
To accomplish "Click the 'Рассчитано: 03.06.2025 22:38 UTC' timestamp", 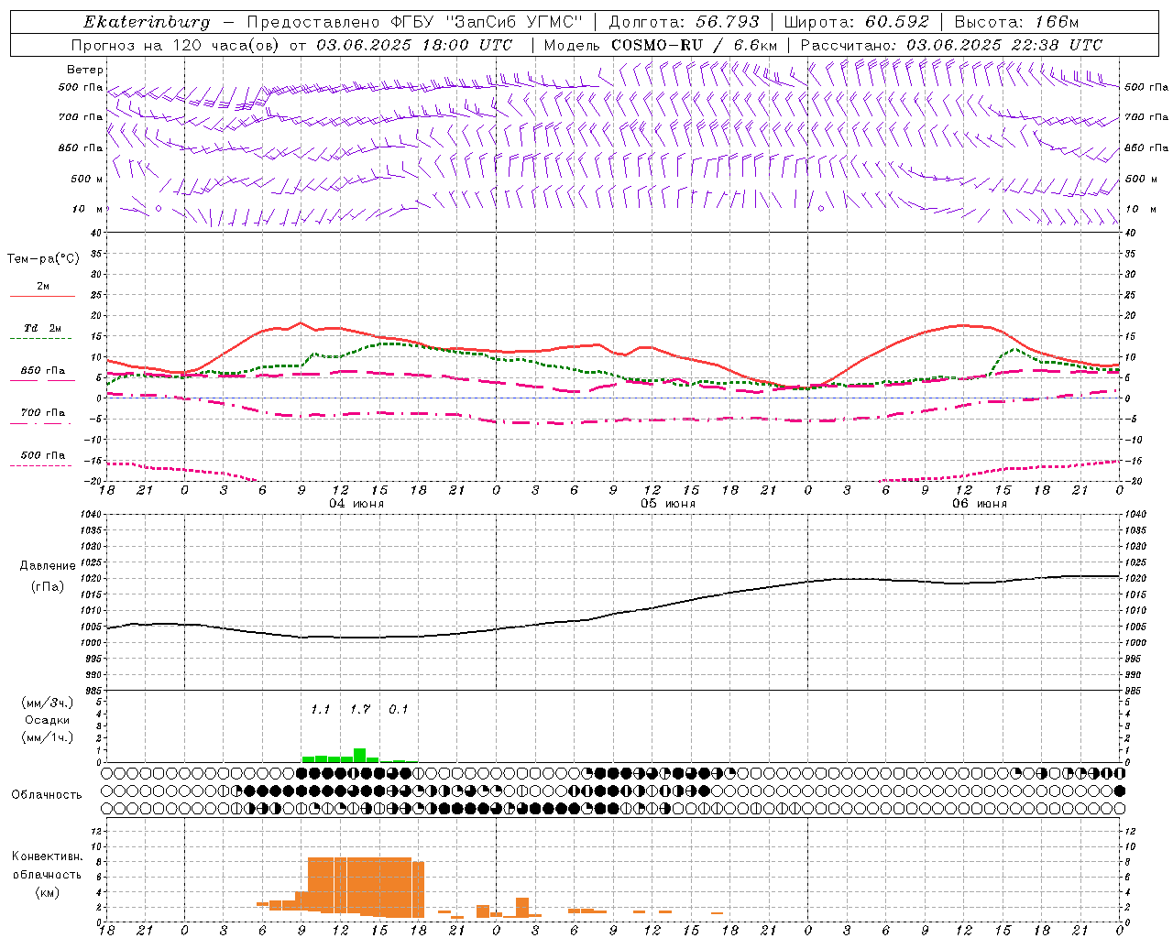I will pos(951,45).
